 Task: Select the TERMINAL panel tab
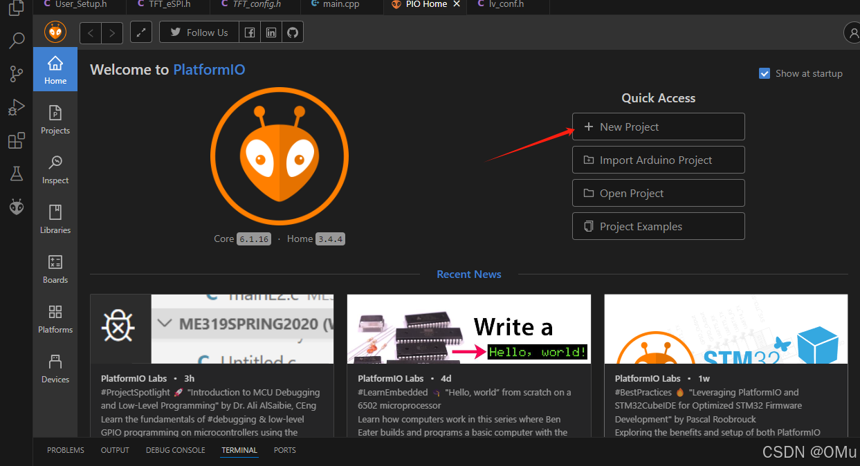click(239, 450)
